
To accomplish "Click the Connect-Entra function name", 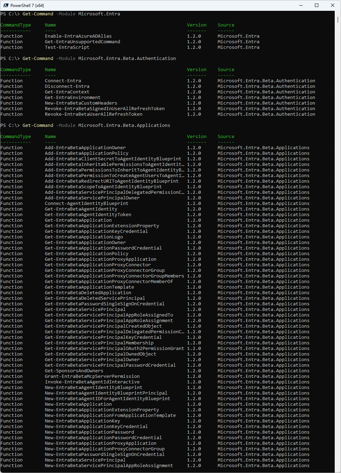I will tap(63, 81).
